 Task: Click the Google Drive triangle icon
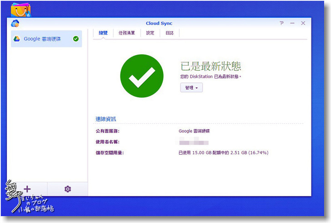[x=17, y=39]
